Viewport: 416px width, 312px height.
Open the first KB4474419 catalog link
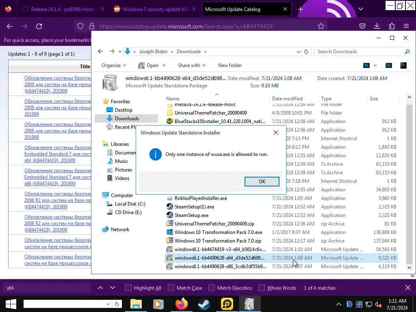click(57, 84)
